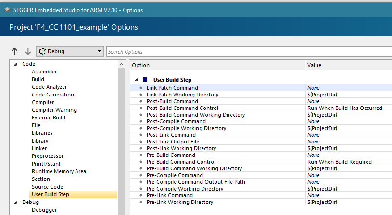Select the Pre-Link Command option
Image resolution: width=392 pixels, height=215 pixels.
(x=169, y=196)
